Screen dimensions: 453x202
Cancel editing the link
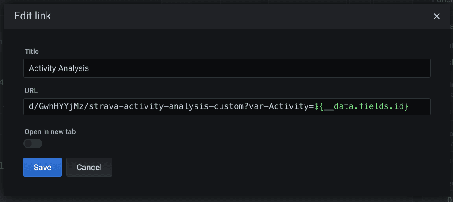[x=89, y=167]
